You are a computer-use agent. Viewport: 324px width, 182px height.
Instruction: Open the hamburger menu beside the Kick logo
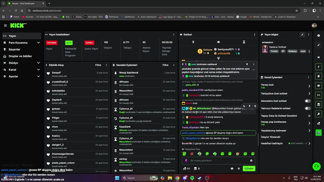point(5,26)
